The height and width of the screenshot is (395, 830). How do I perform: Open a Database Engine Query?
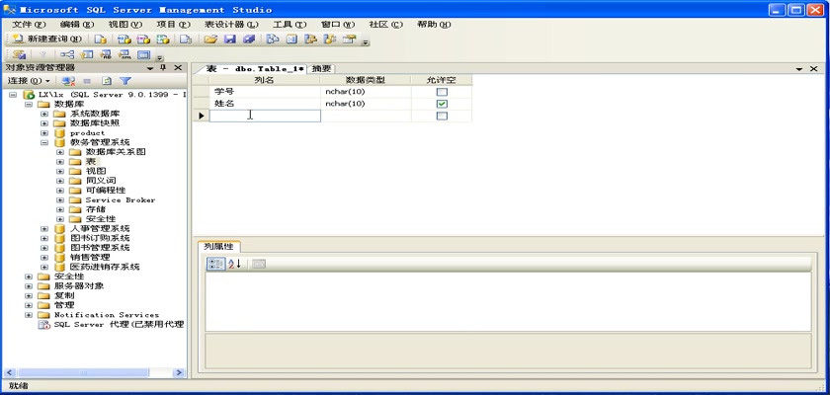[101, 39]
